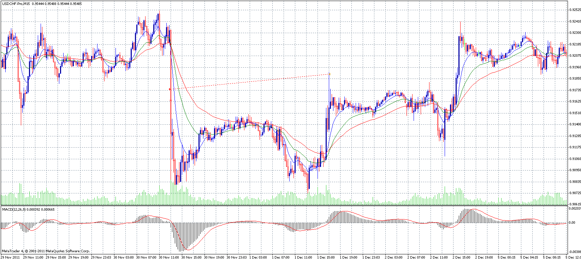Click the 0.91960 price axis label
581x260 pixels.
[x=576, y=67]
